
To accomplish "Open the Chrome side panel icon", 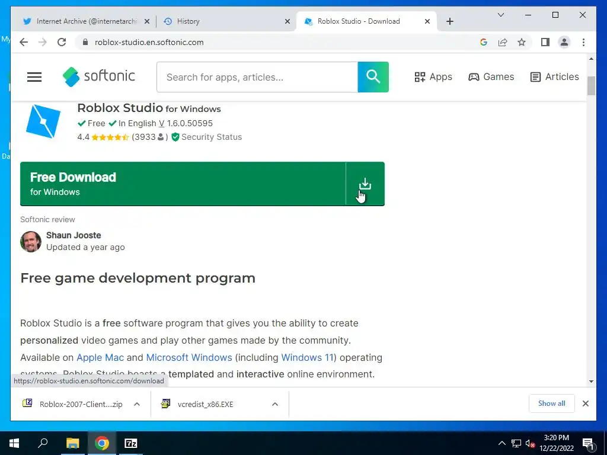I will click(x=545, y=42).
